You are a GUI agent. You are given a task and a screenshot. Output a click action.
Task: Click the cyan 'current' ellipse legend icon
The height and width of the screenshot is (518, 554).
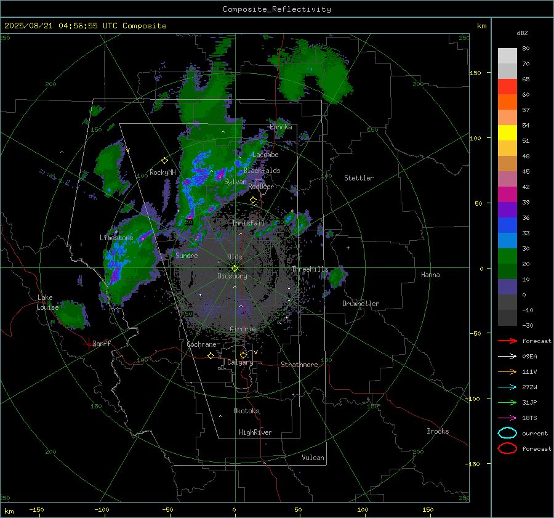(x=507, y=433)
